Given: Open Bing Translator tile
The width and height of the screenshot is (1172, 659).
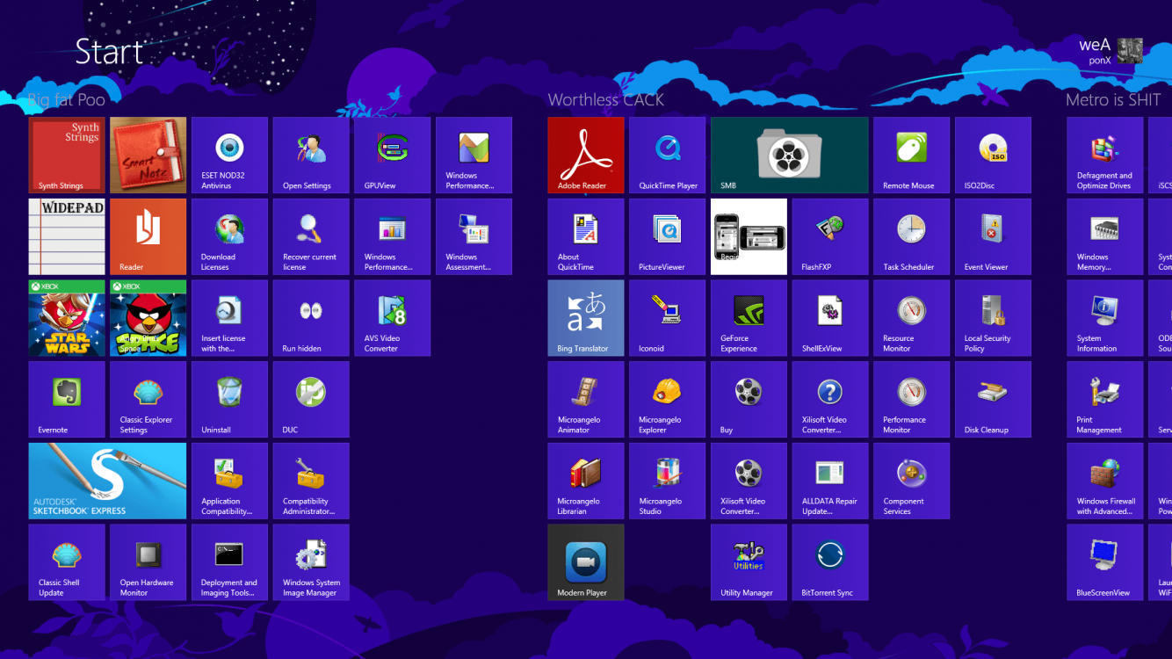Looking at the screenshot, I should 586,318.
